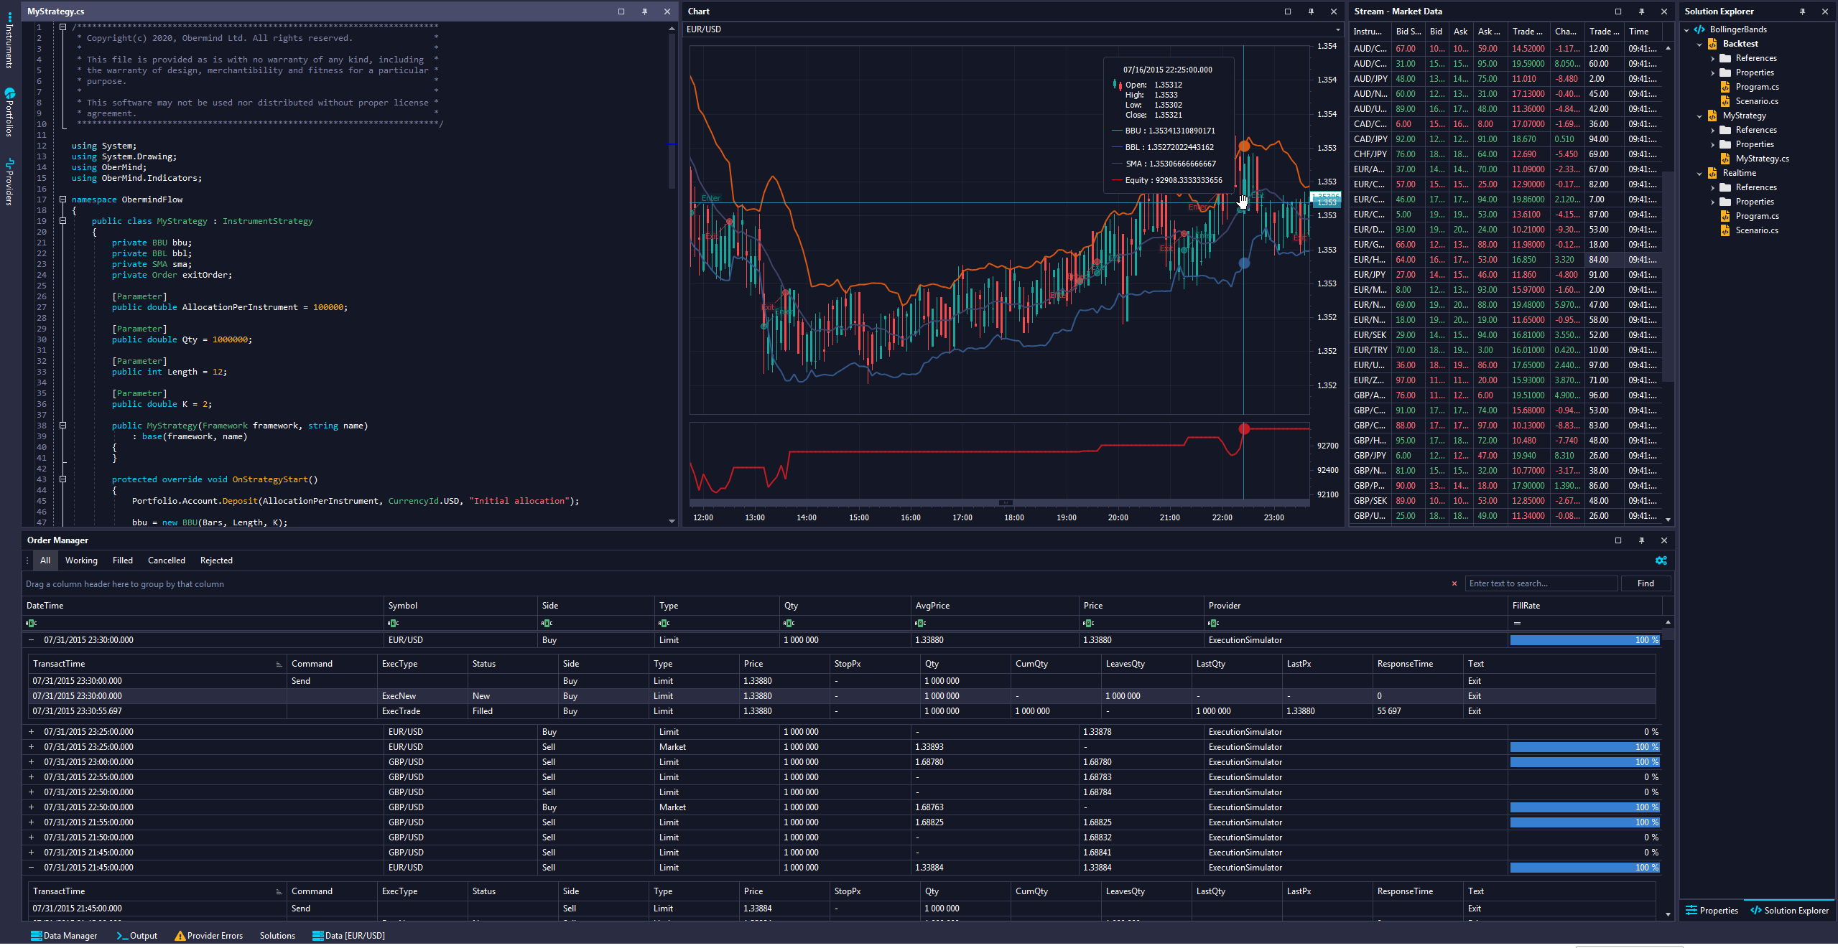This screenshot has height=948, width=1838.
Task: Pin the Chart panel
Action: (x=1311, y=11)
